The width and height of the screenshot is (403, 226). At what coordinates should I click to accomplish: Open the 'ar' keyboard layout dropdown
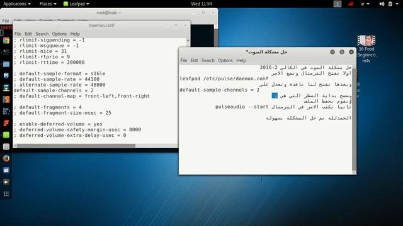click(365, 4)
